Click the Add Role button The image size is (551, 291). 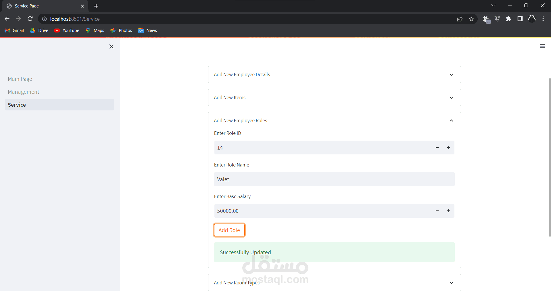coord(229,230)
